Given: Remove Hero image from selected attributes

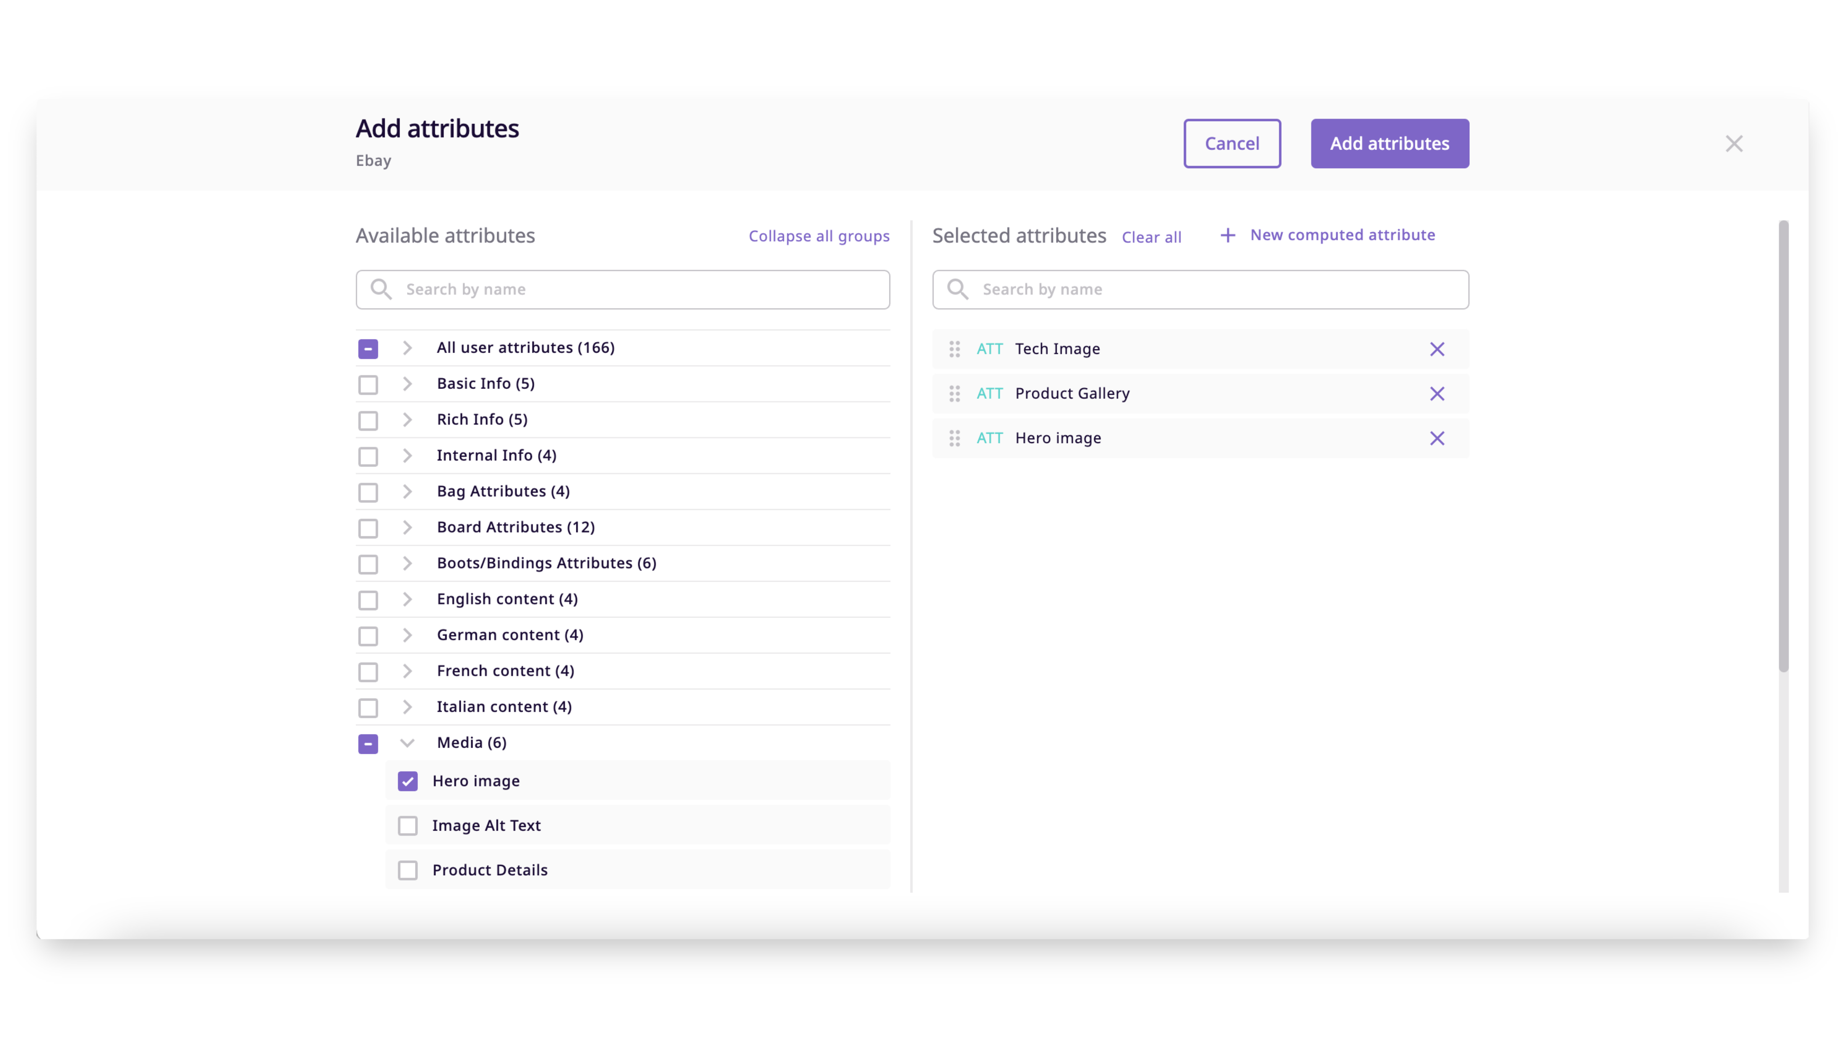Looking at the screenshot, I should (x=1437, y=438).
